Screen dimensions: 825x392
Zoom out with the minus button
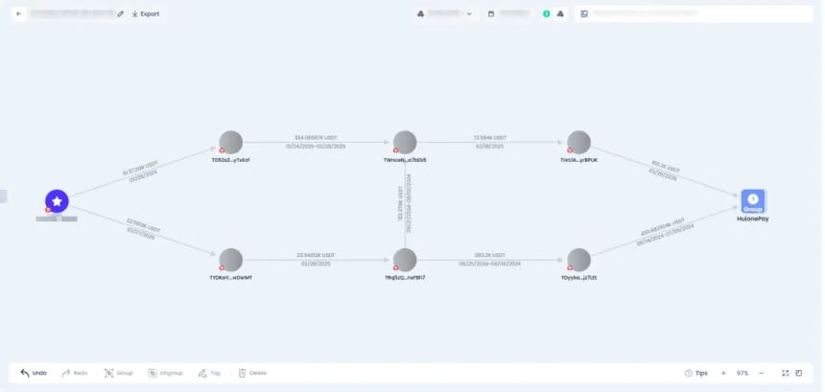pos(761,373)
